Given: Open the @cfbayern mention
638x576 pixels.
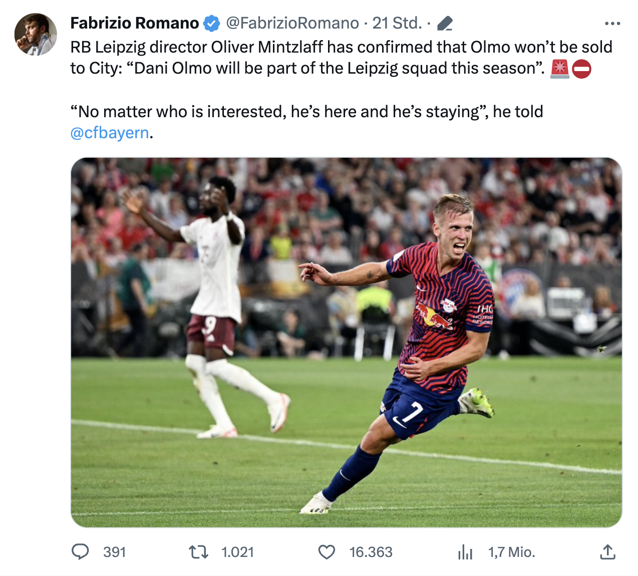Looking at the screenshot, I should pyautogui.click(x=110, y=133).
